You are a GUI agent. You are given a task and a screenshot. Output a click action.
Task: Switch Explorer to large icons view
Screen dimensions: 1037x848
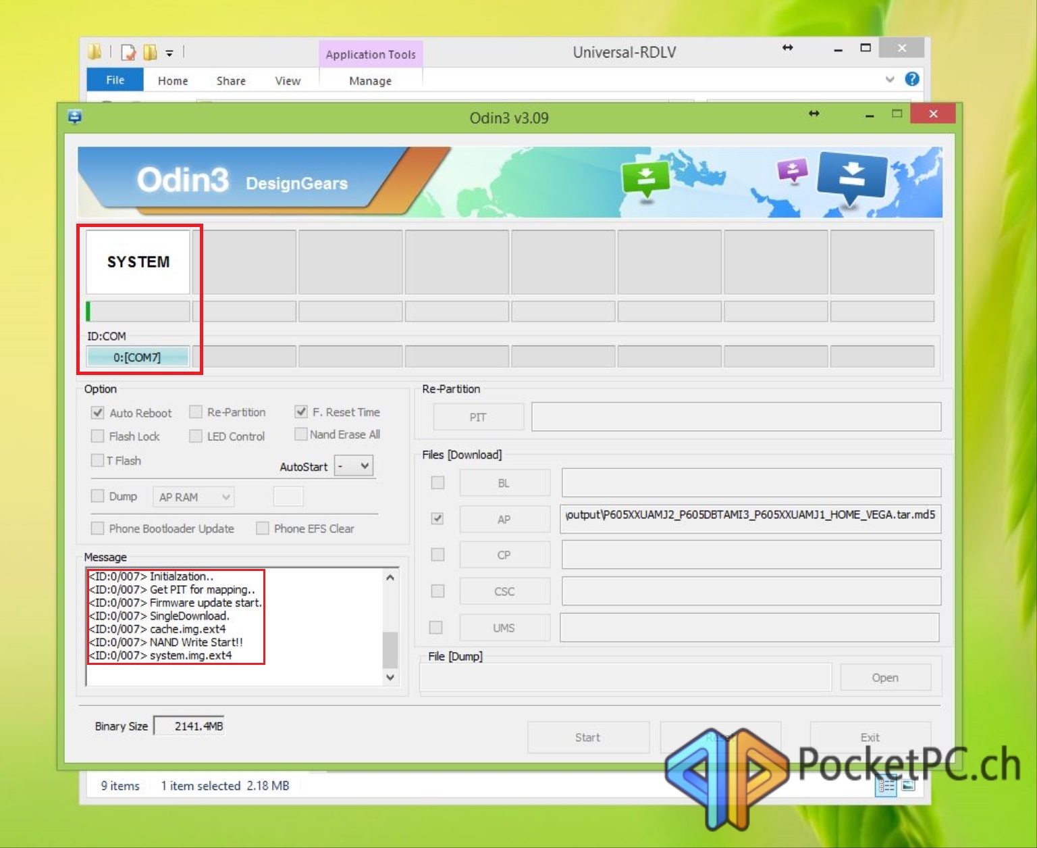point(909,785)
